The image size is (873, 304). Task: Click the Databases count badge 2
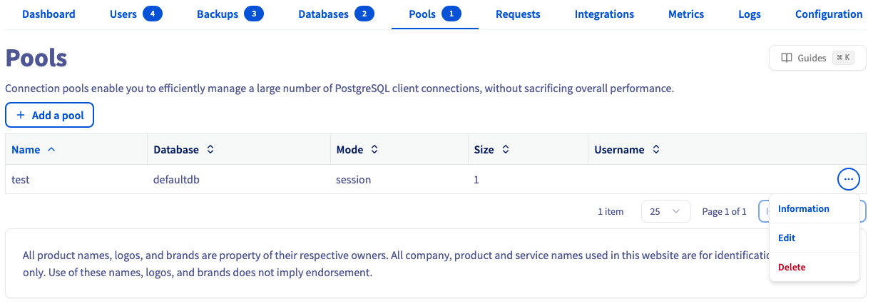click(x=364, y=14)
